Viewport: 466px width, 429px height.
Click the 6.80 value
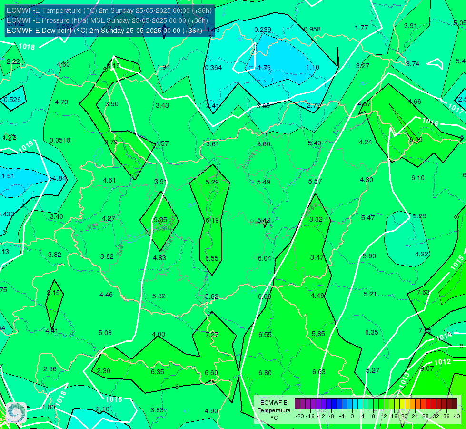point(265,373)
